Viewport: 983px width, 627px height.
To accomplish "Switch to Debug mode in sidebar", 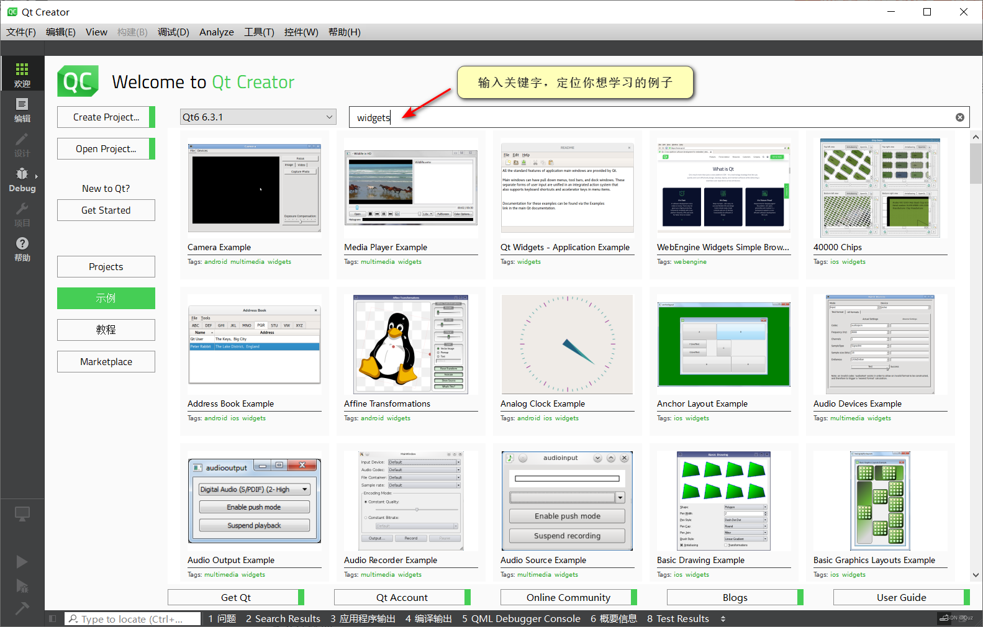I will point(22,179).
